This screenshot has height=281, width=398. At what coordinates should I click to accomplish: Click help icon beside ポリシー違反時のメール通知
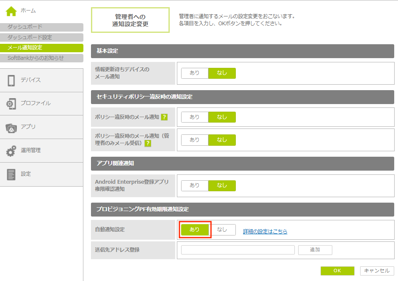click(164, 117)
